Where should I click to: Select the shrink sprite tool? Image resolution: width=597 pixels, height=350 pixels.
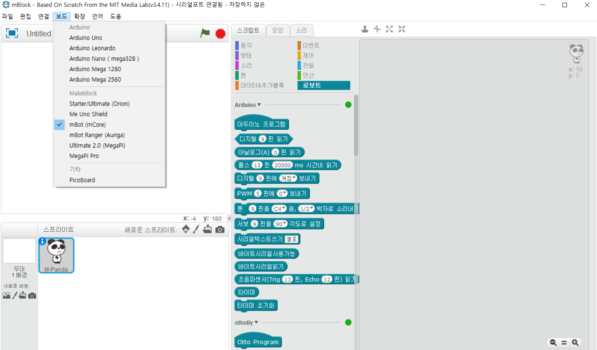402,29
